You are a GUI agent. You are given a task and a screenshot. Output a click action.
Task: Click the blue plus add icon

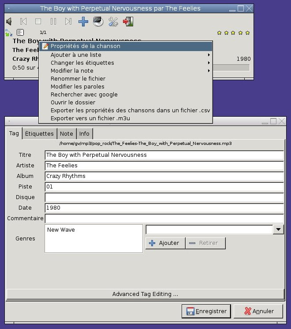[83, 22]
